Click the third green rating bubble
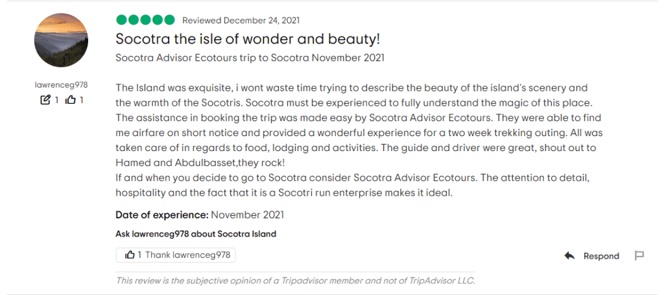 145,20
